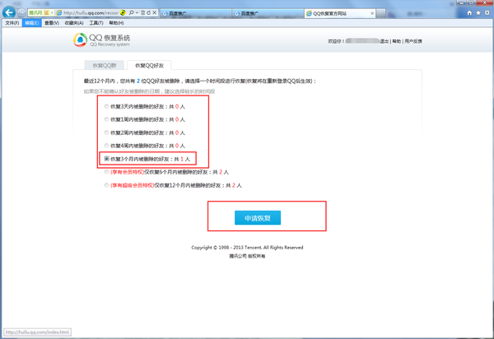
Task: Refresh the page with the reload icon
Action: [148, 12]
